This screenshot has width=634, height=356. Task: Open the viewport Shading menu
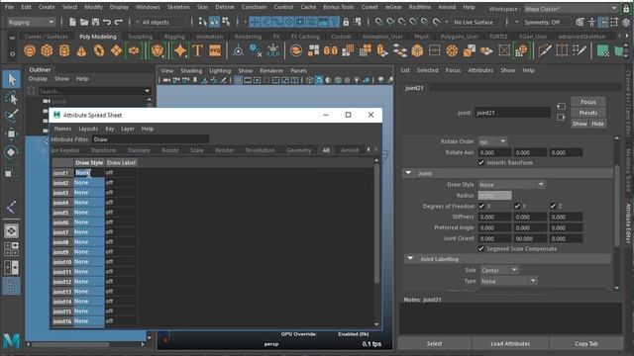pyautogui.click(x=191, y=70)
